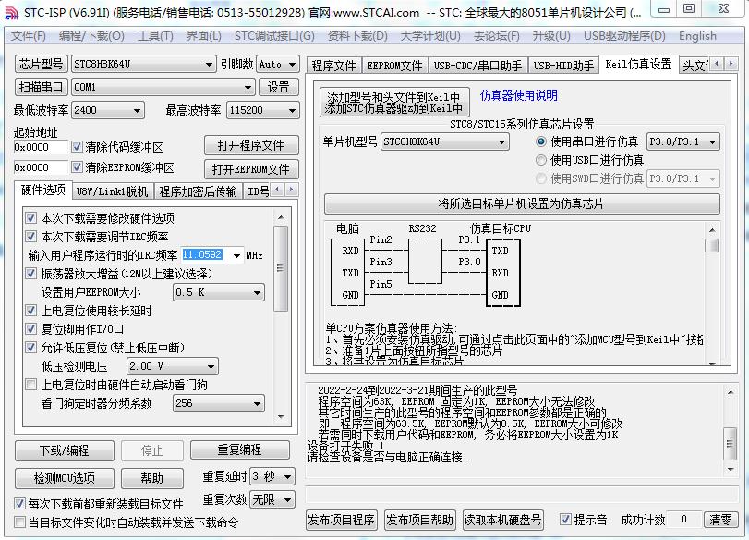This screenshot has height=540, width=749.
Task: Click 芯片型号 button
Action: tap(41, 64)
